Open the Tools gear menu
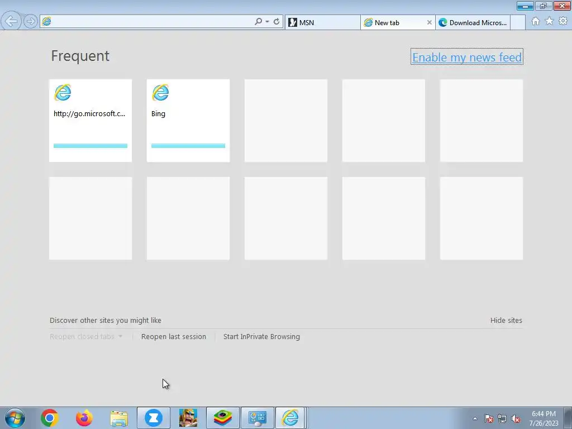Viewport: 572px width, 429px height. point(563,21)
